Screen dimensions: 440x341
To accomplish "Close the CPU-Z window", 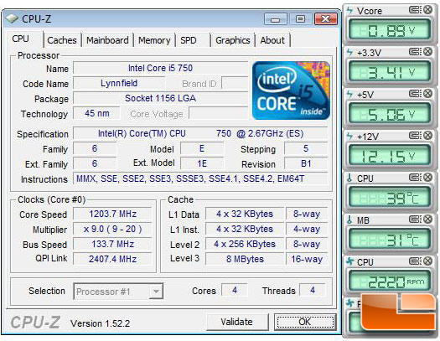I will (x=325, y=19).
